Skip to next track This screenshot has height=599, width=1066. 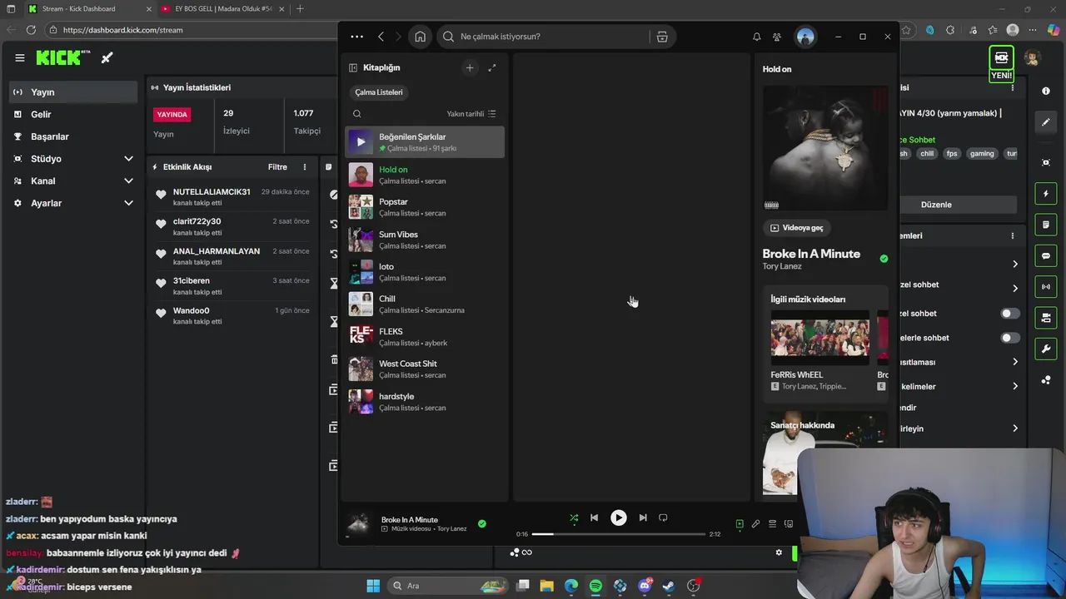pyautogui.click(x=643, y=517)
